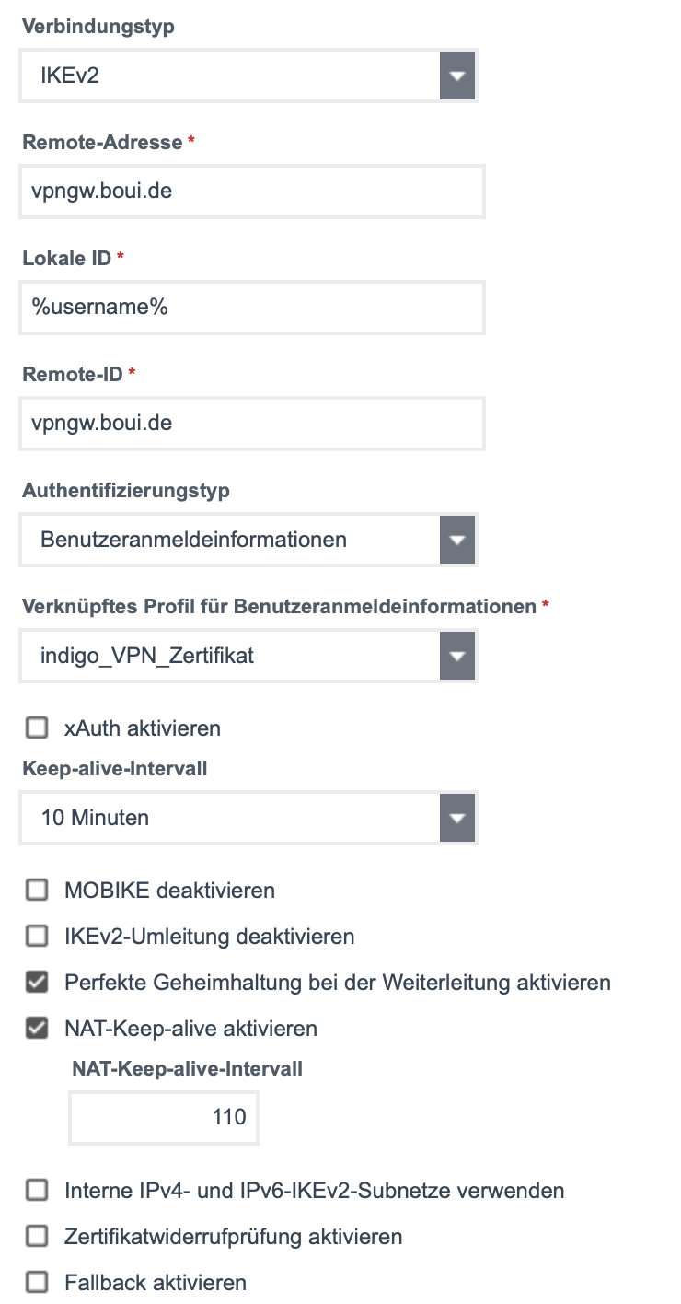Tick the MOBIKE deaktivieren checkbox
The width and height of the screenshot is (681, 1304).
(37, 891)
